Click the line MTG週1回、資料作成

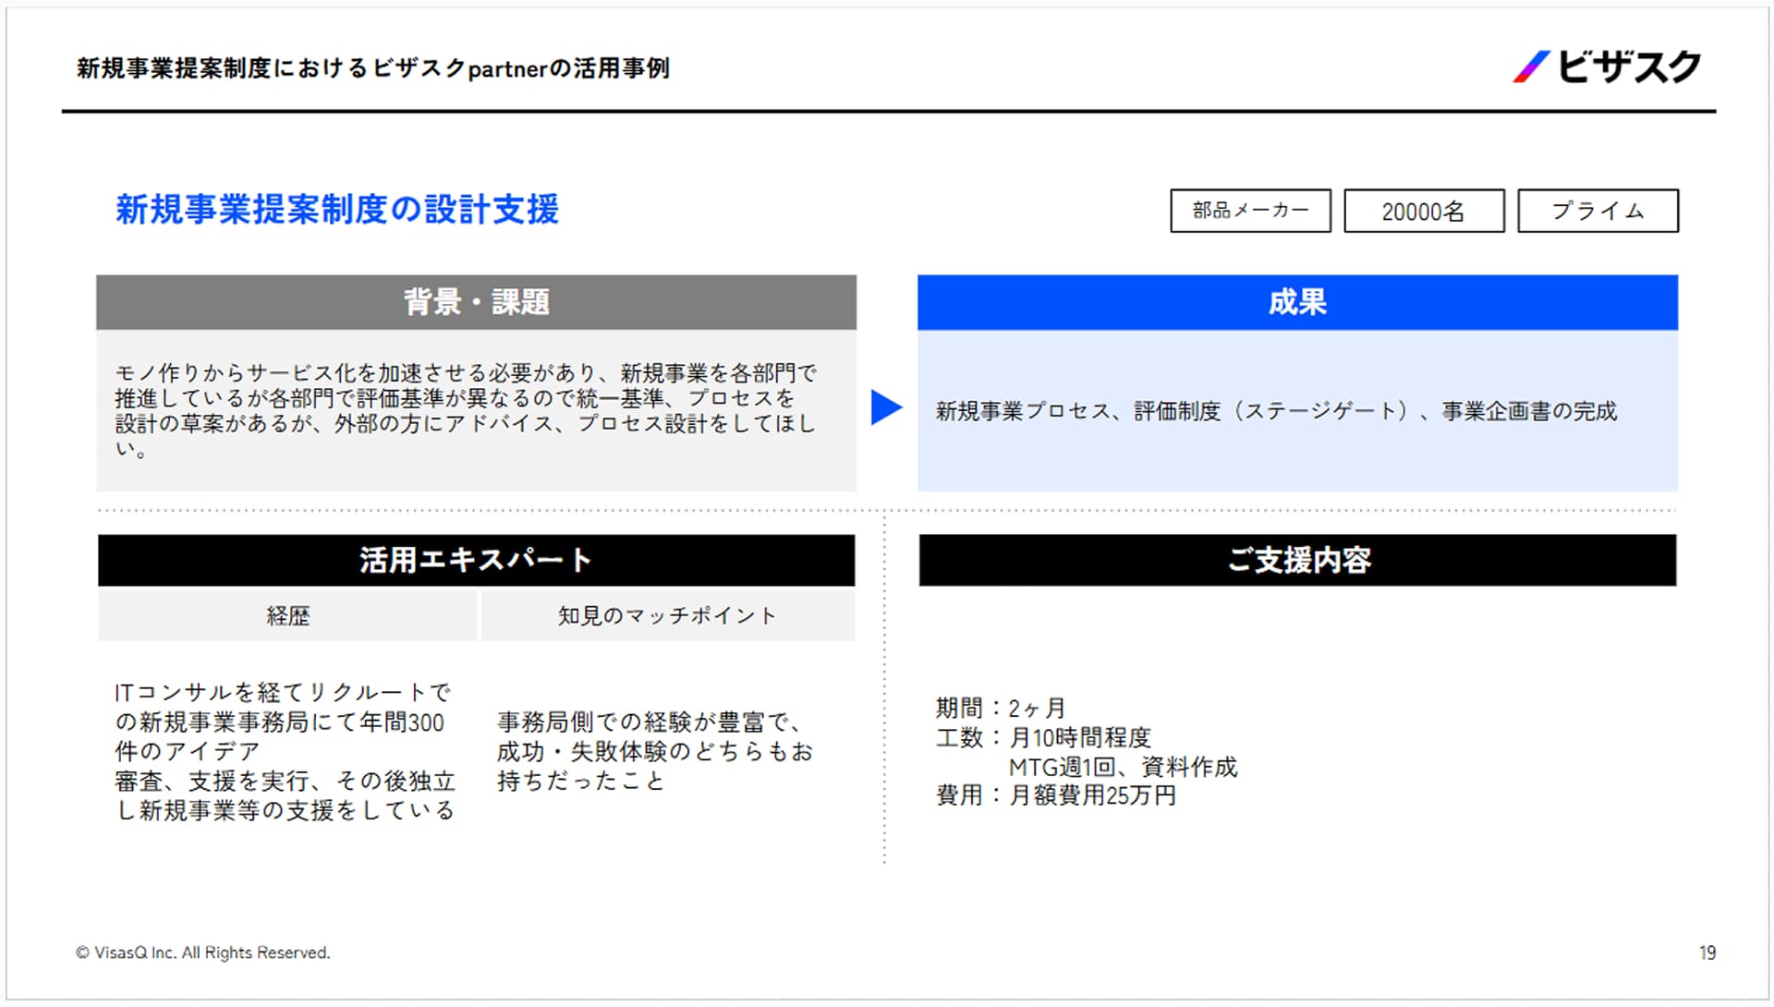(x=1123, y=767)
